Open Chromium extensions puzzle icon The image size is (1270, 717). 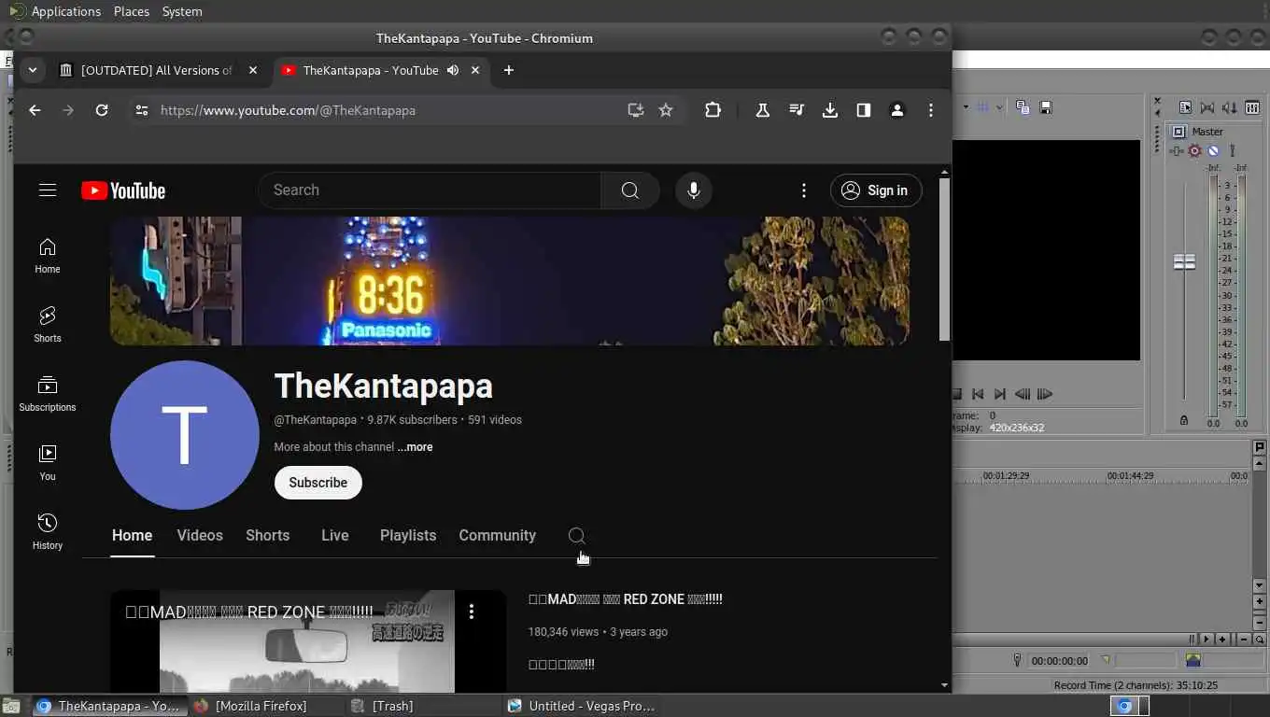pos(713,110)
